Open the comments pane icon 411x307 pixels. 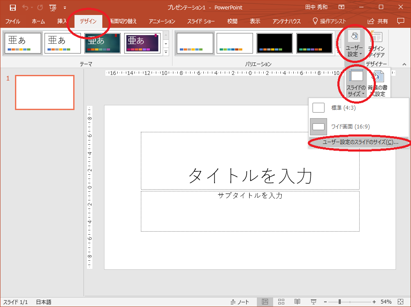[400, 21]
